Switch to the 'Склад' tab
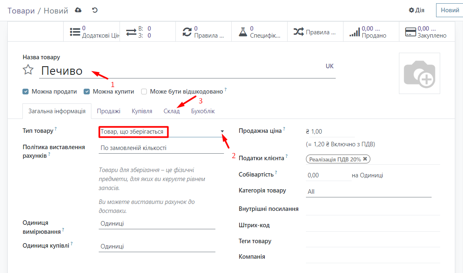Viewport: 463px width, 273px height. point(171,111)
